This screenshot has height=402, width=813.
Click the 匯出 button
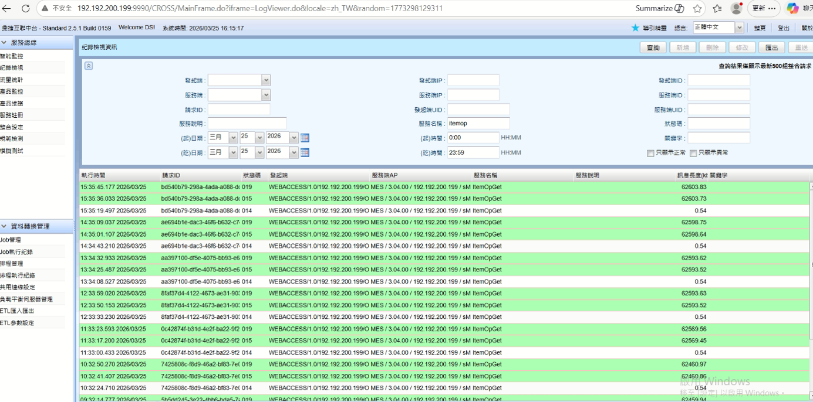pyautogui.click(x=771, y=47)
